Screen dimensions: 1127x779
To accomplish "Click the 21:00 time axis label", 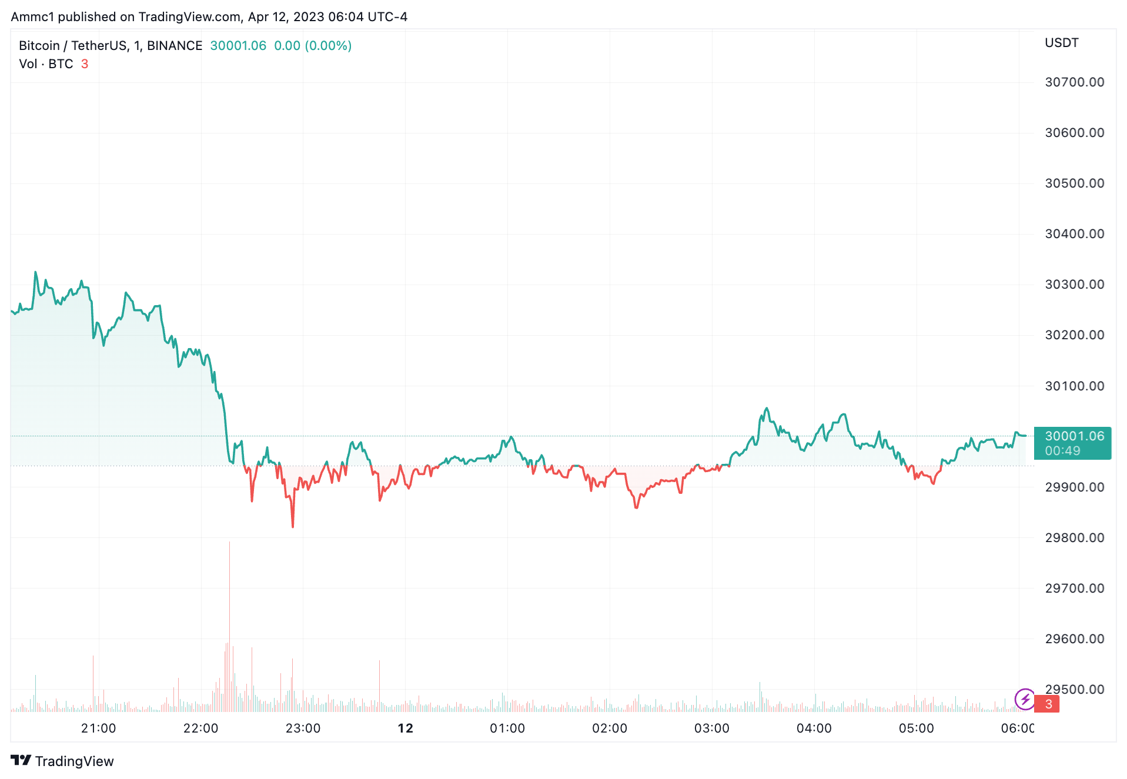I will pyautogui.click(x=98, y=728).
